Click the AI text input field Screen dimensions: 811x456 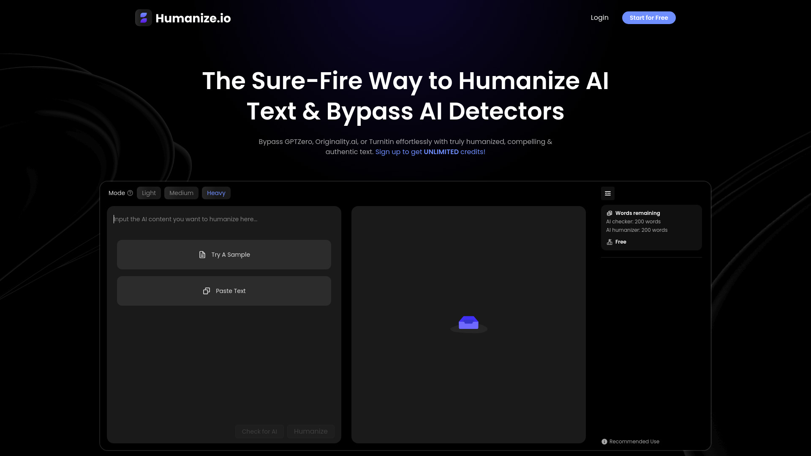pos(223,219)
